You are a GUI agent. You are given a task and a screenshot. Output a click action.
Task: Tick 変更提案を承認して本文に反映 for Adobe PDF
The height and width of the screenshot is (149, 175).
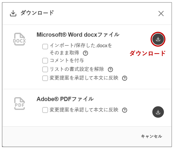pos(45,110)
